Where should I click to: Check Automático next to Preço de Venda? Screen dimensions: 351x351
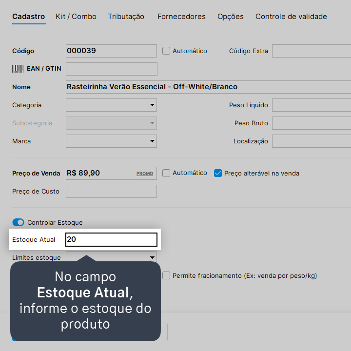(166, 173)
